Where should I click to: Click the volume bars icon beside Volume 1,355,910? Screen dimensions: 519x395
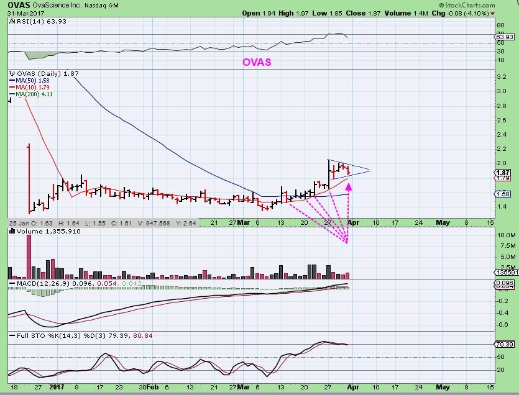pos(12,231)
